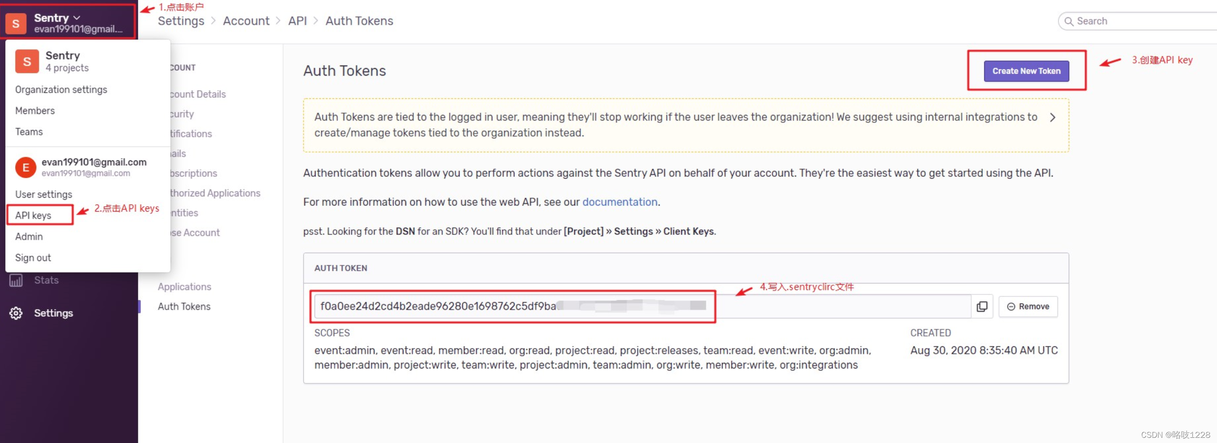This screenshot has width=1217, height=443.
Task: Click the search magnifier icon
Action: [1071, 21]
